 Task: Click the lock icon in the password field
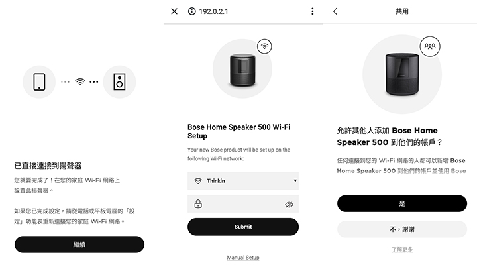click(198, 204)
